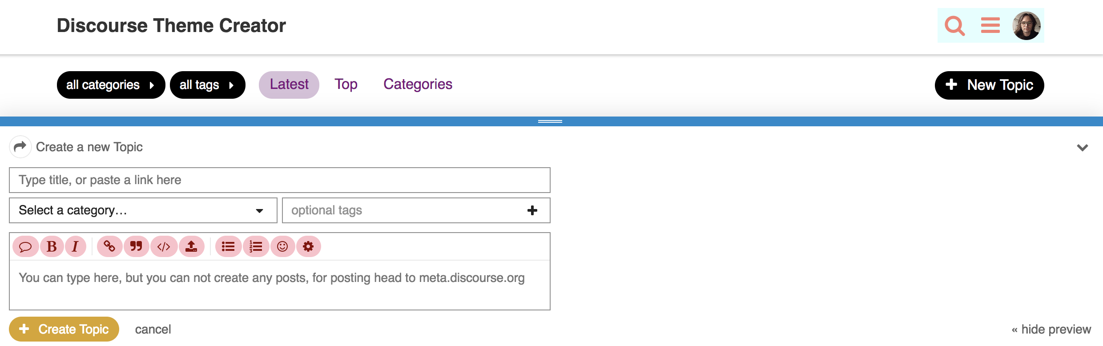Expand the all tags dropdown
Screen dimensions: 1103x346
207,85
